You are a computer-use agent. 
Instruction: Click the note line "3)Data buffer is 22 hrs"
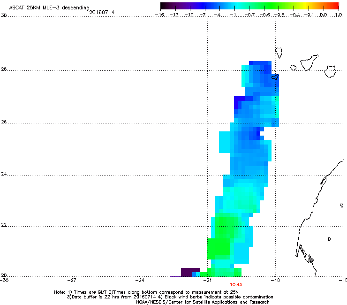coord(170,297)
